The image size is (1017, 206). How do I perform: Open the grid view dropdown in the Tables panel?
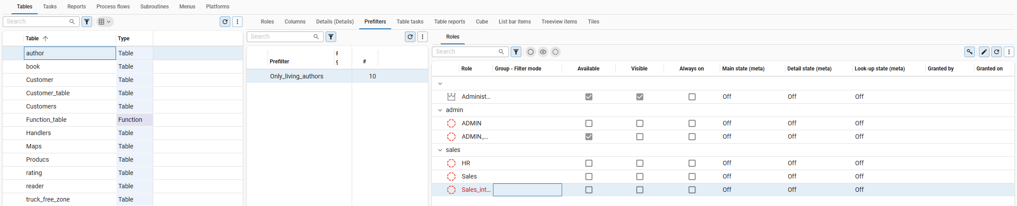105,22
